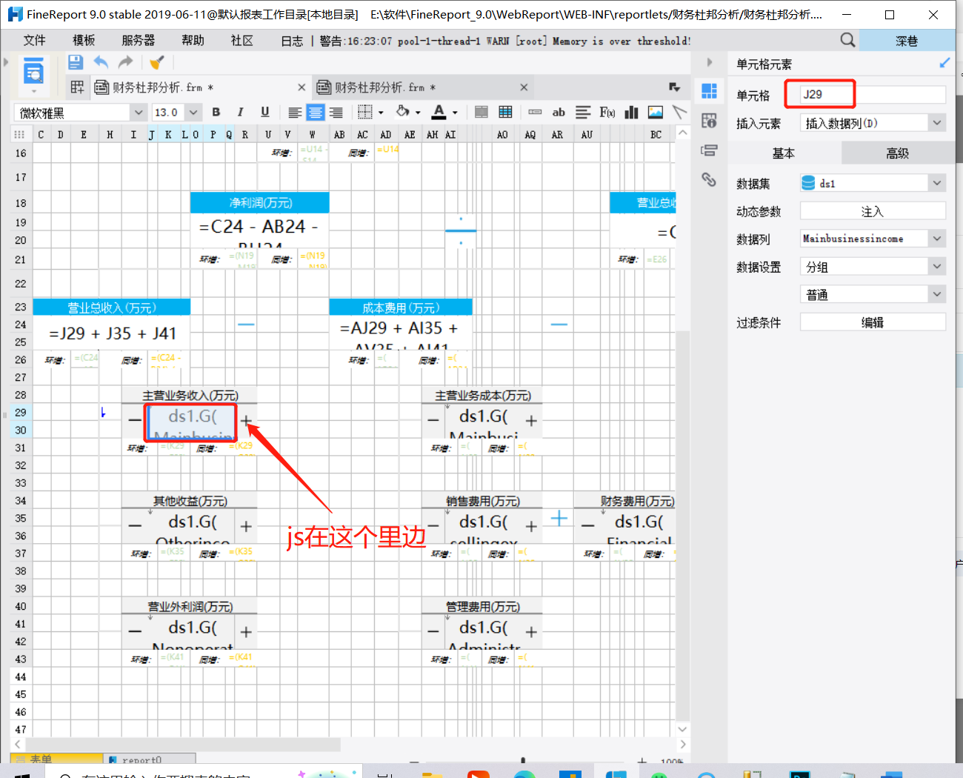Toggle bold formatting
The width and height of the screenshot is (963, 778).
216,112
